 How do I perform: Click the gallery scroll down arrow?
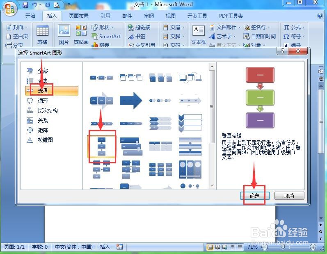(212, 185)
